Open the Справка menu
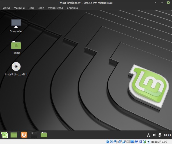The image size is (172, 144). [x=72, y=8]
